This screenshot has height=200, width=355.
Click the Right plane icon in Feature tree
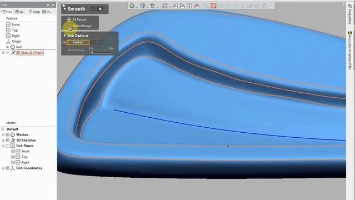tap(8, 36)
